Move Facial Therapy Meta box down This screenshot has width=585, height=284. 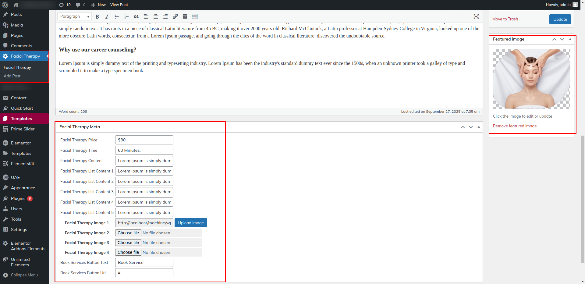pos(471,127)
